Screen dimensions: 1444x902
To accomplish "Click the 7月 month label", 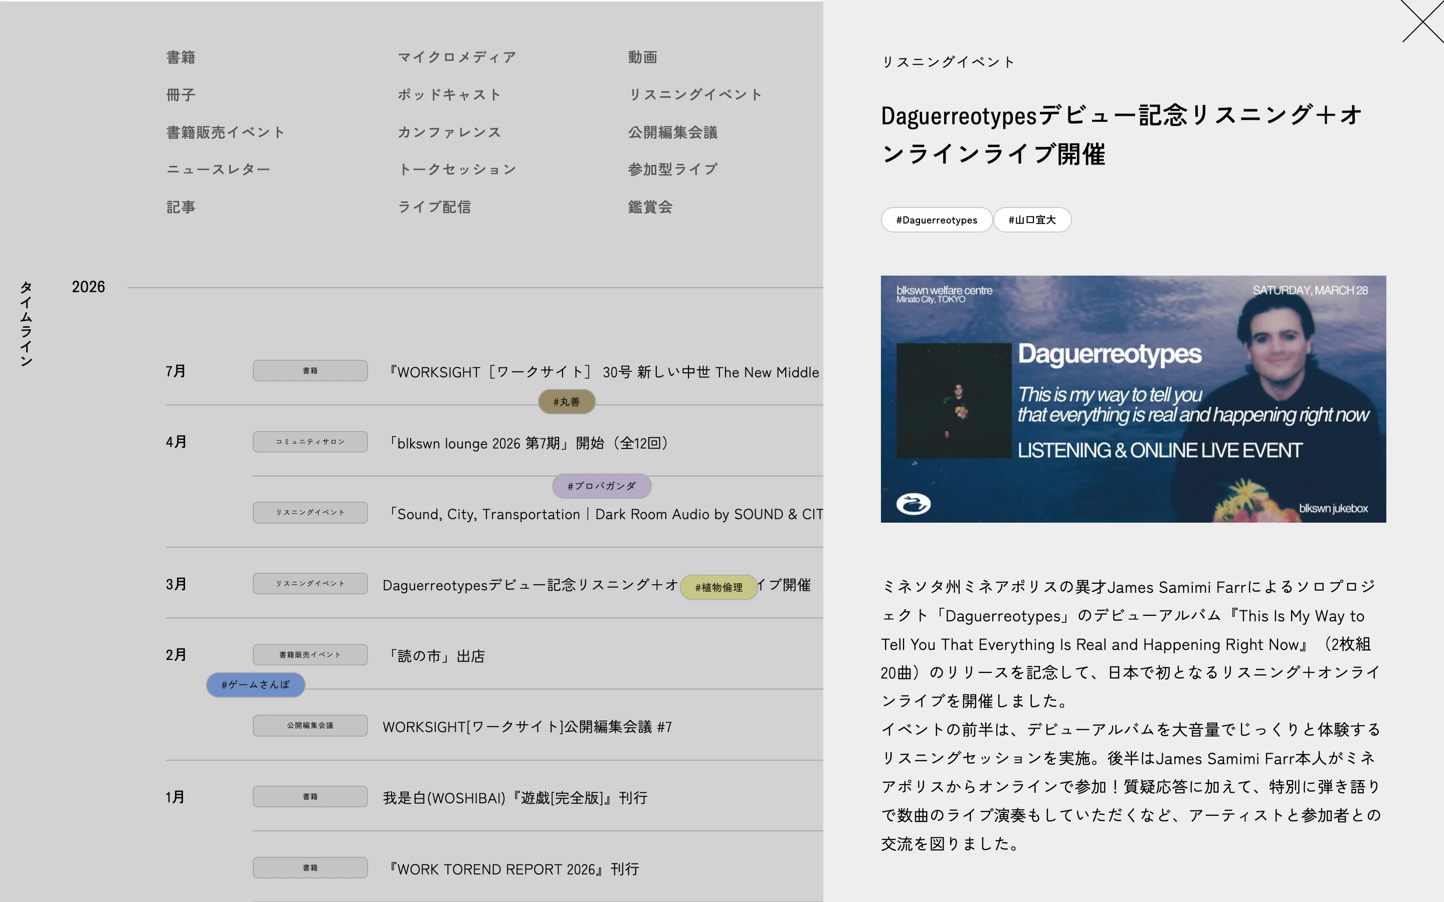I will click(176, 371).
